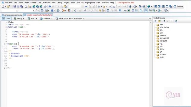Open the Tools menu
The width and height of the screenshot is (191, 107).
point(73,3)
